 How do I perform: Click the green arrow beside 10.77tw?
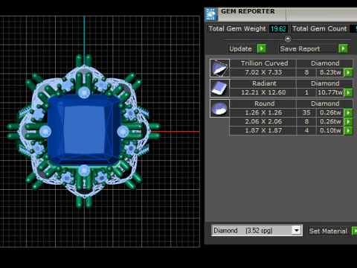[x=348, y=92]
